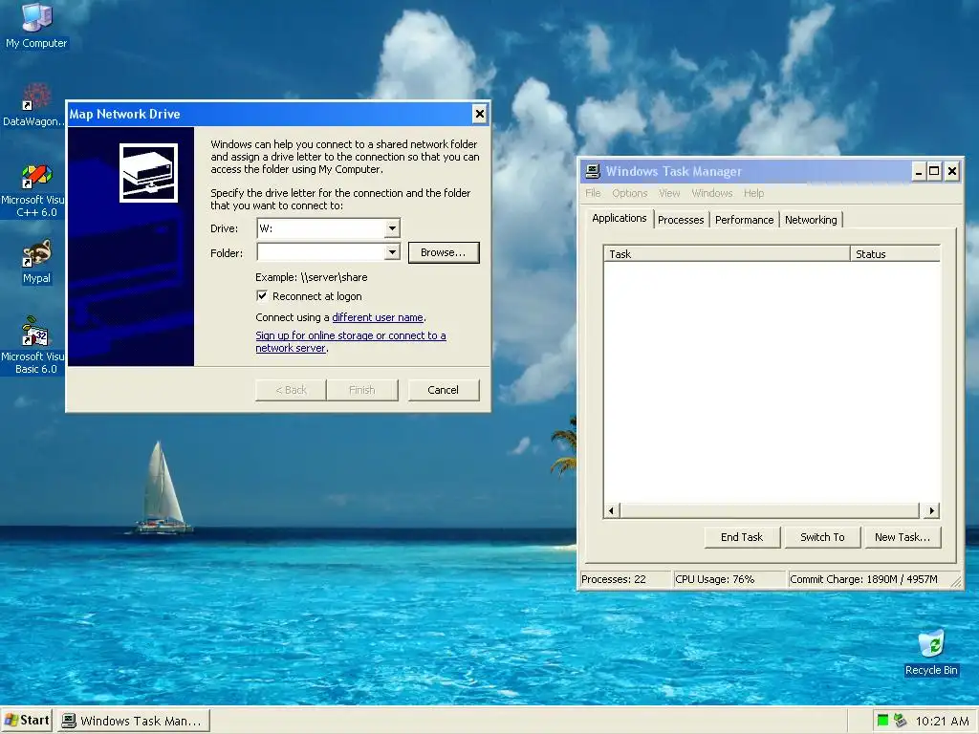Viewport: 979px width, 734px height.
Task: Click the 10:21 AM clock
Action: coord(942,721)
